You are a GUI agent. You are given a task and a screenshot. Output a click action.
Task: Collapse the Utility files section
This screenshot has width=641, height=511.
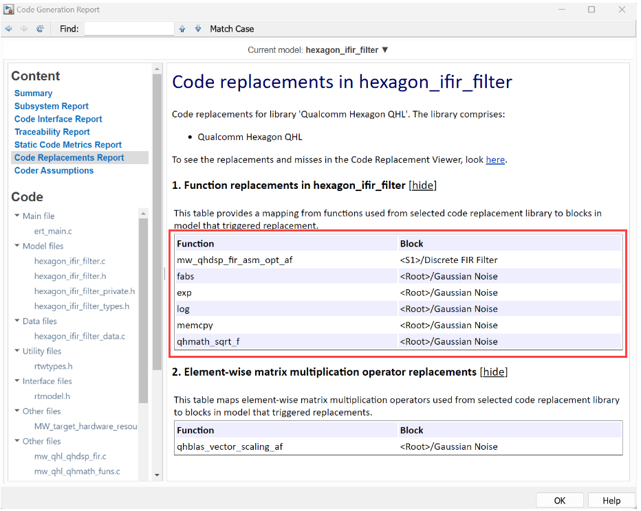(17, 351)
